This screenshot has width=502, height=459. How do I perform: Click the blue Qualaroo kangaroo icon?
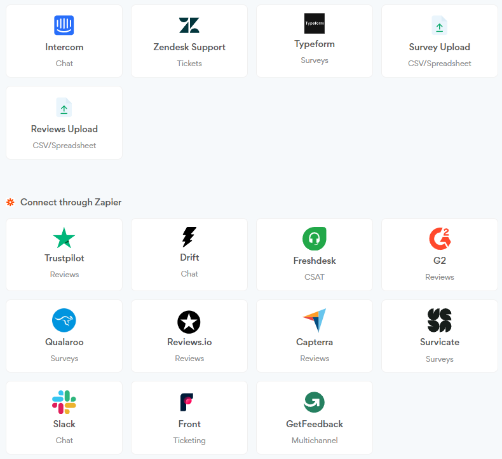[64, 320]
